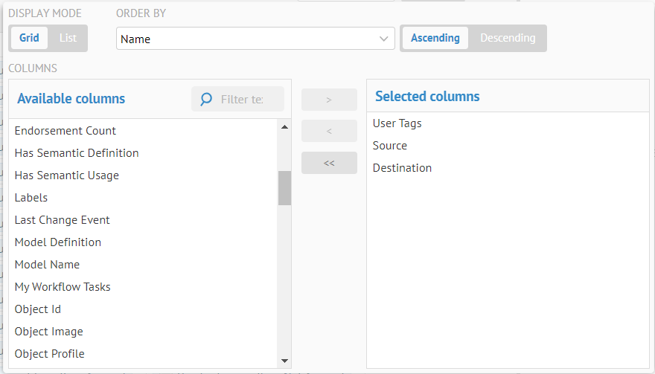Image resolution: width=655 pixels, height=374 pixels.
Task: Click the magnifier icon in the filter box
Action: coord(206,100)
